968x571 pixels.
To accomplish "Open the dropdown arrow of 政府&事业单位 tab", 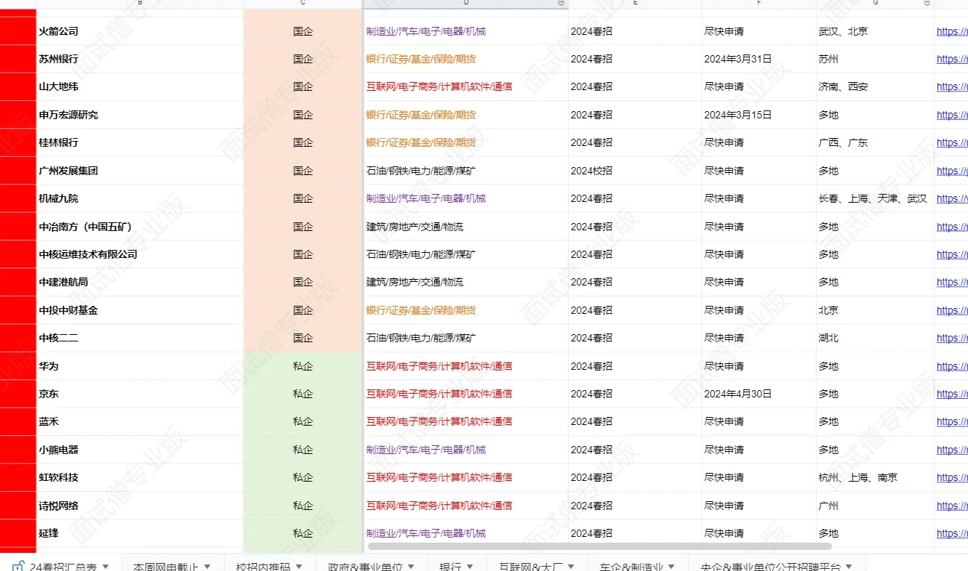I will pyautogui.click(x=411, y=566).
